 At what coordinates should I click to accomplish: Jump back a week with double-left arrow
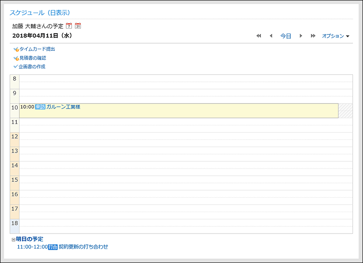(259, 36)
